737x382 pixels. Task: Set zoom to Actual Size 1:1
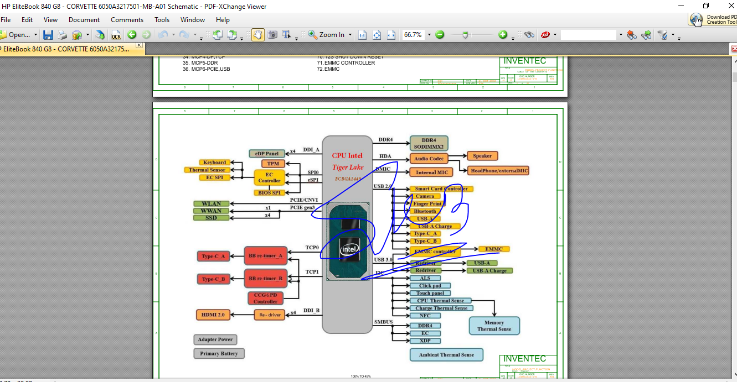pyautogui.click(x=362, y=35)
